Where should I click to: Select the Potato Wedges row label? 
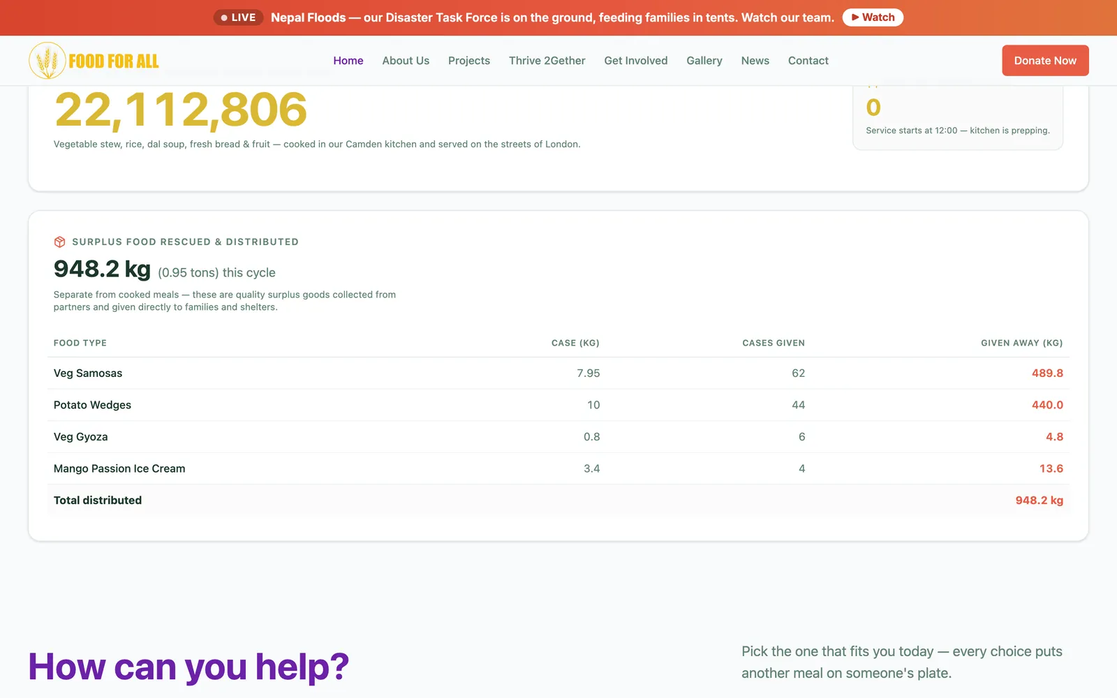tap(92, 405)
